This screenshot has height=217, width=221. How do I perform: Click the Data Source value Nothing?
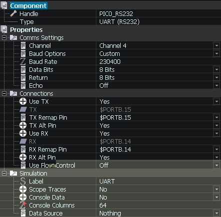coord(110,214)
